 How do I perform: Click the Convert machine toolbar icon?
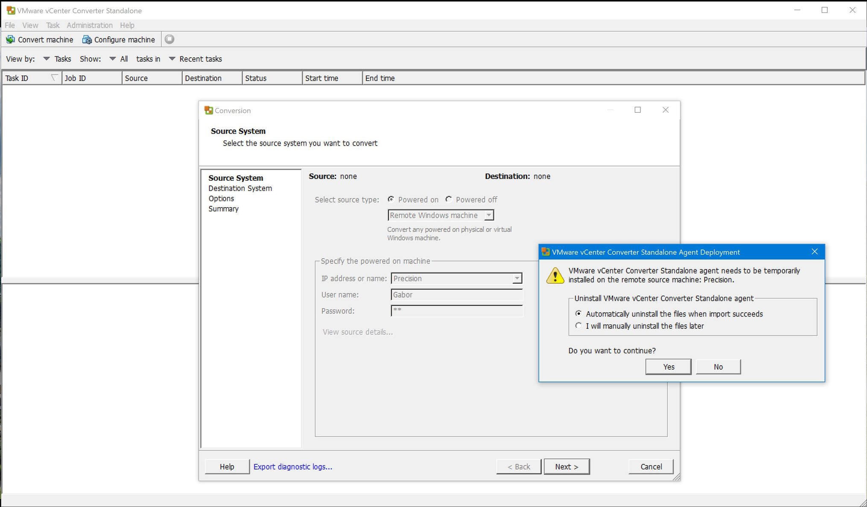[x=10, y=40]
